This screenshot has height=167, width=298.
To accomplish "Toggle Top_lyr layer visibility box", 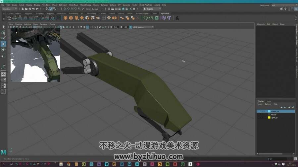I will tap(259, 115).
